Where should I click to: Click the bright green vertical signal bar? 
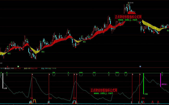click(144, 83)
